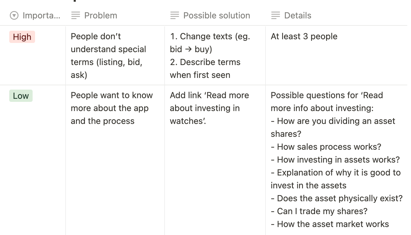Click the 'At least 3 people' details cell
Image resolution: width=411 pixels, height=235 pixels.
point(304,37)
